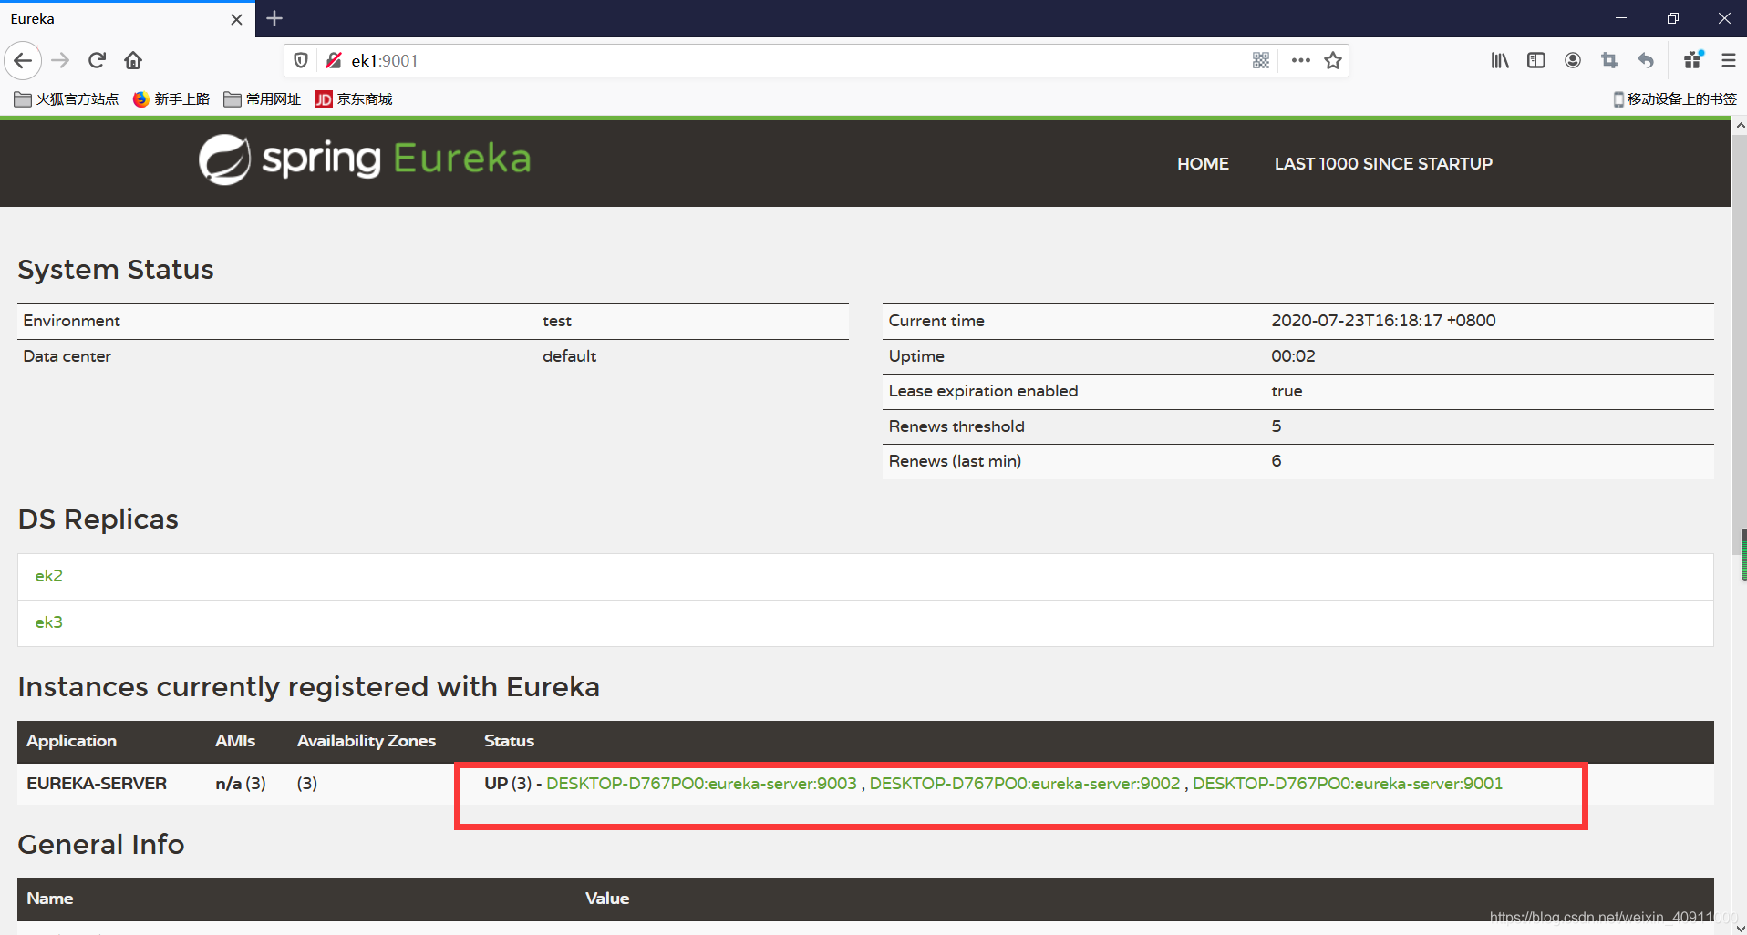
Task: Open the Library icon in toolbar
Action: coord(1500,61)
